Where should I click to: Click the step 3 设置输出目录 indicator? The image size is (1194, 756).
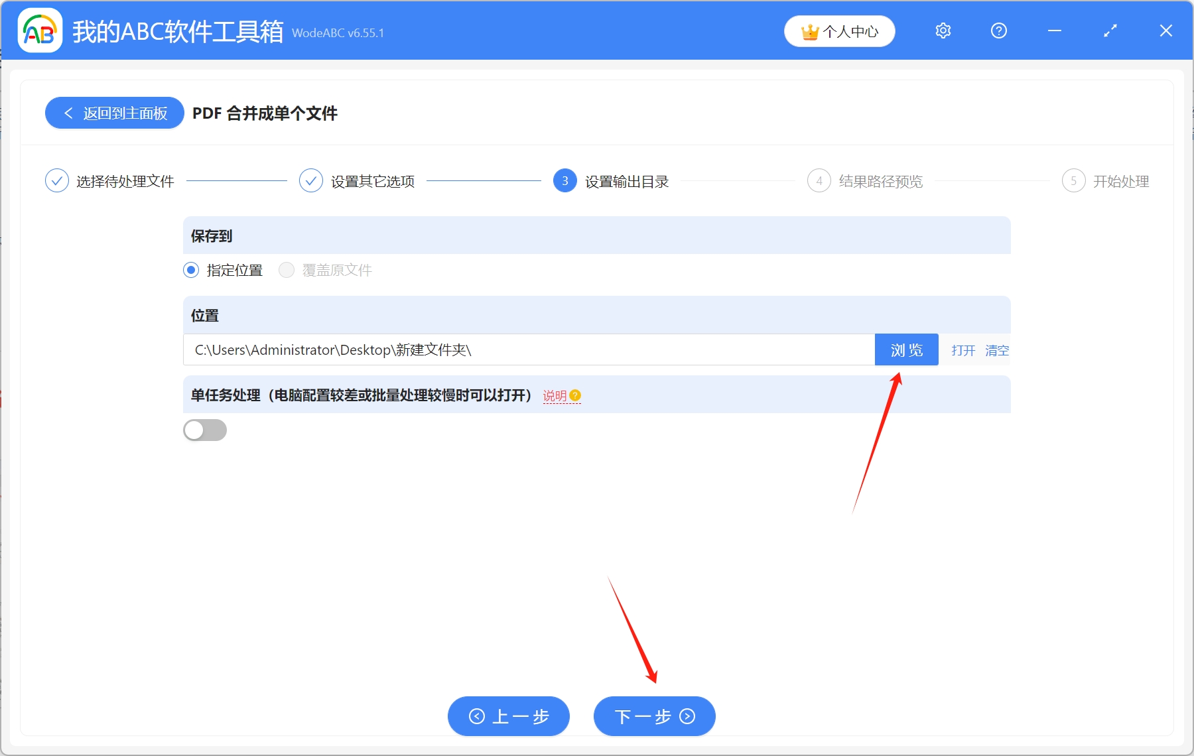564,180
